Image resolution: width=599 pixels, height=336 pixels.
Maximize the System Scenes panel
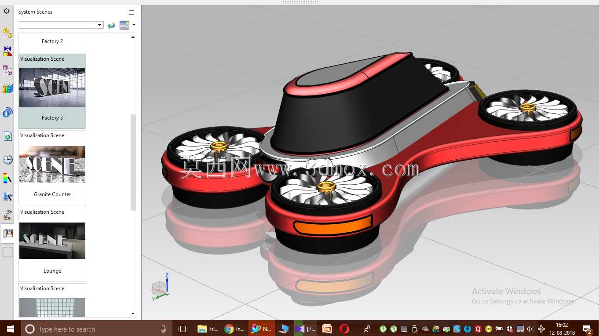(131, 12)
